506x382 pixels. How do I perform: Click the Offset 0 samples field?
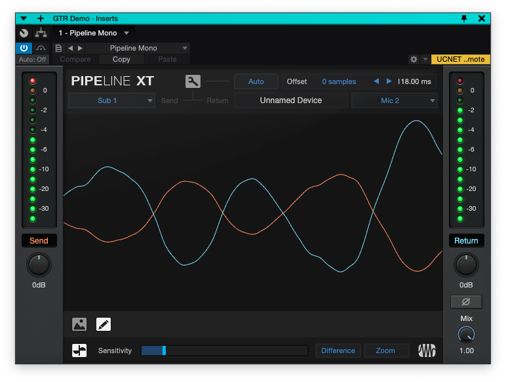point(339,82)
